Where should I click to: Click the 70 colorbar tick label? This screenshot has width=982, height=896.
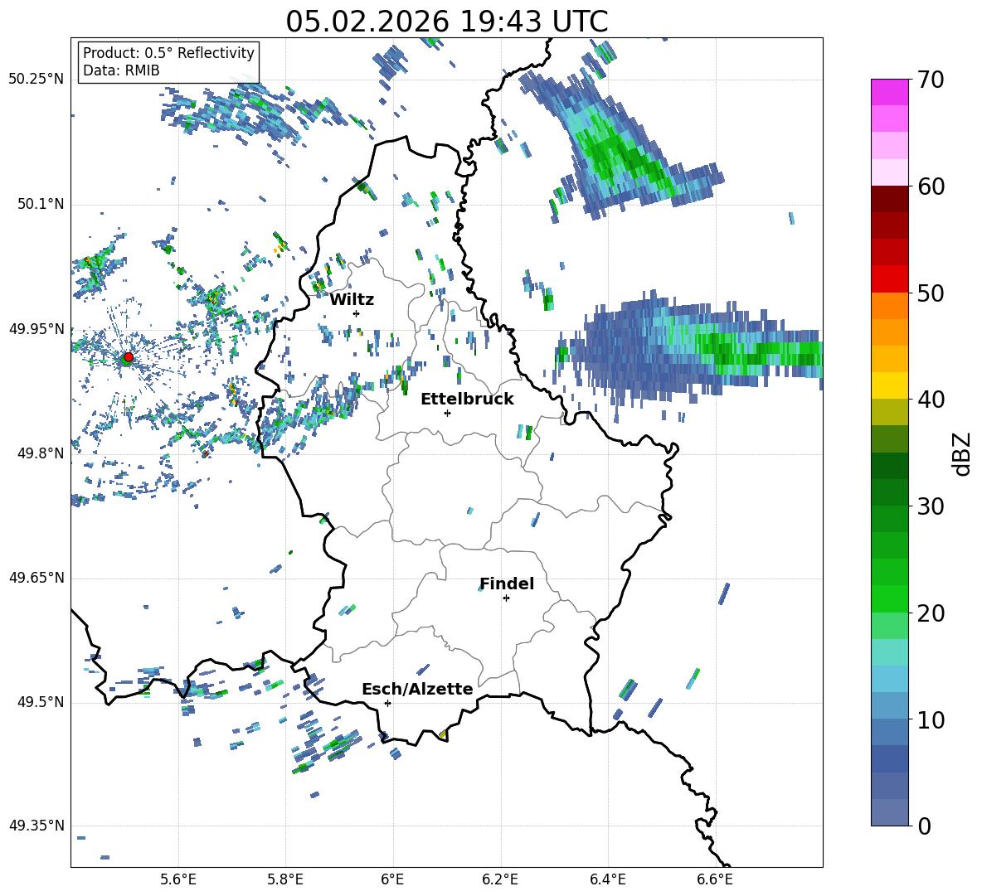[x=931, y=80]
